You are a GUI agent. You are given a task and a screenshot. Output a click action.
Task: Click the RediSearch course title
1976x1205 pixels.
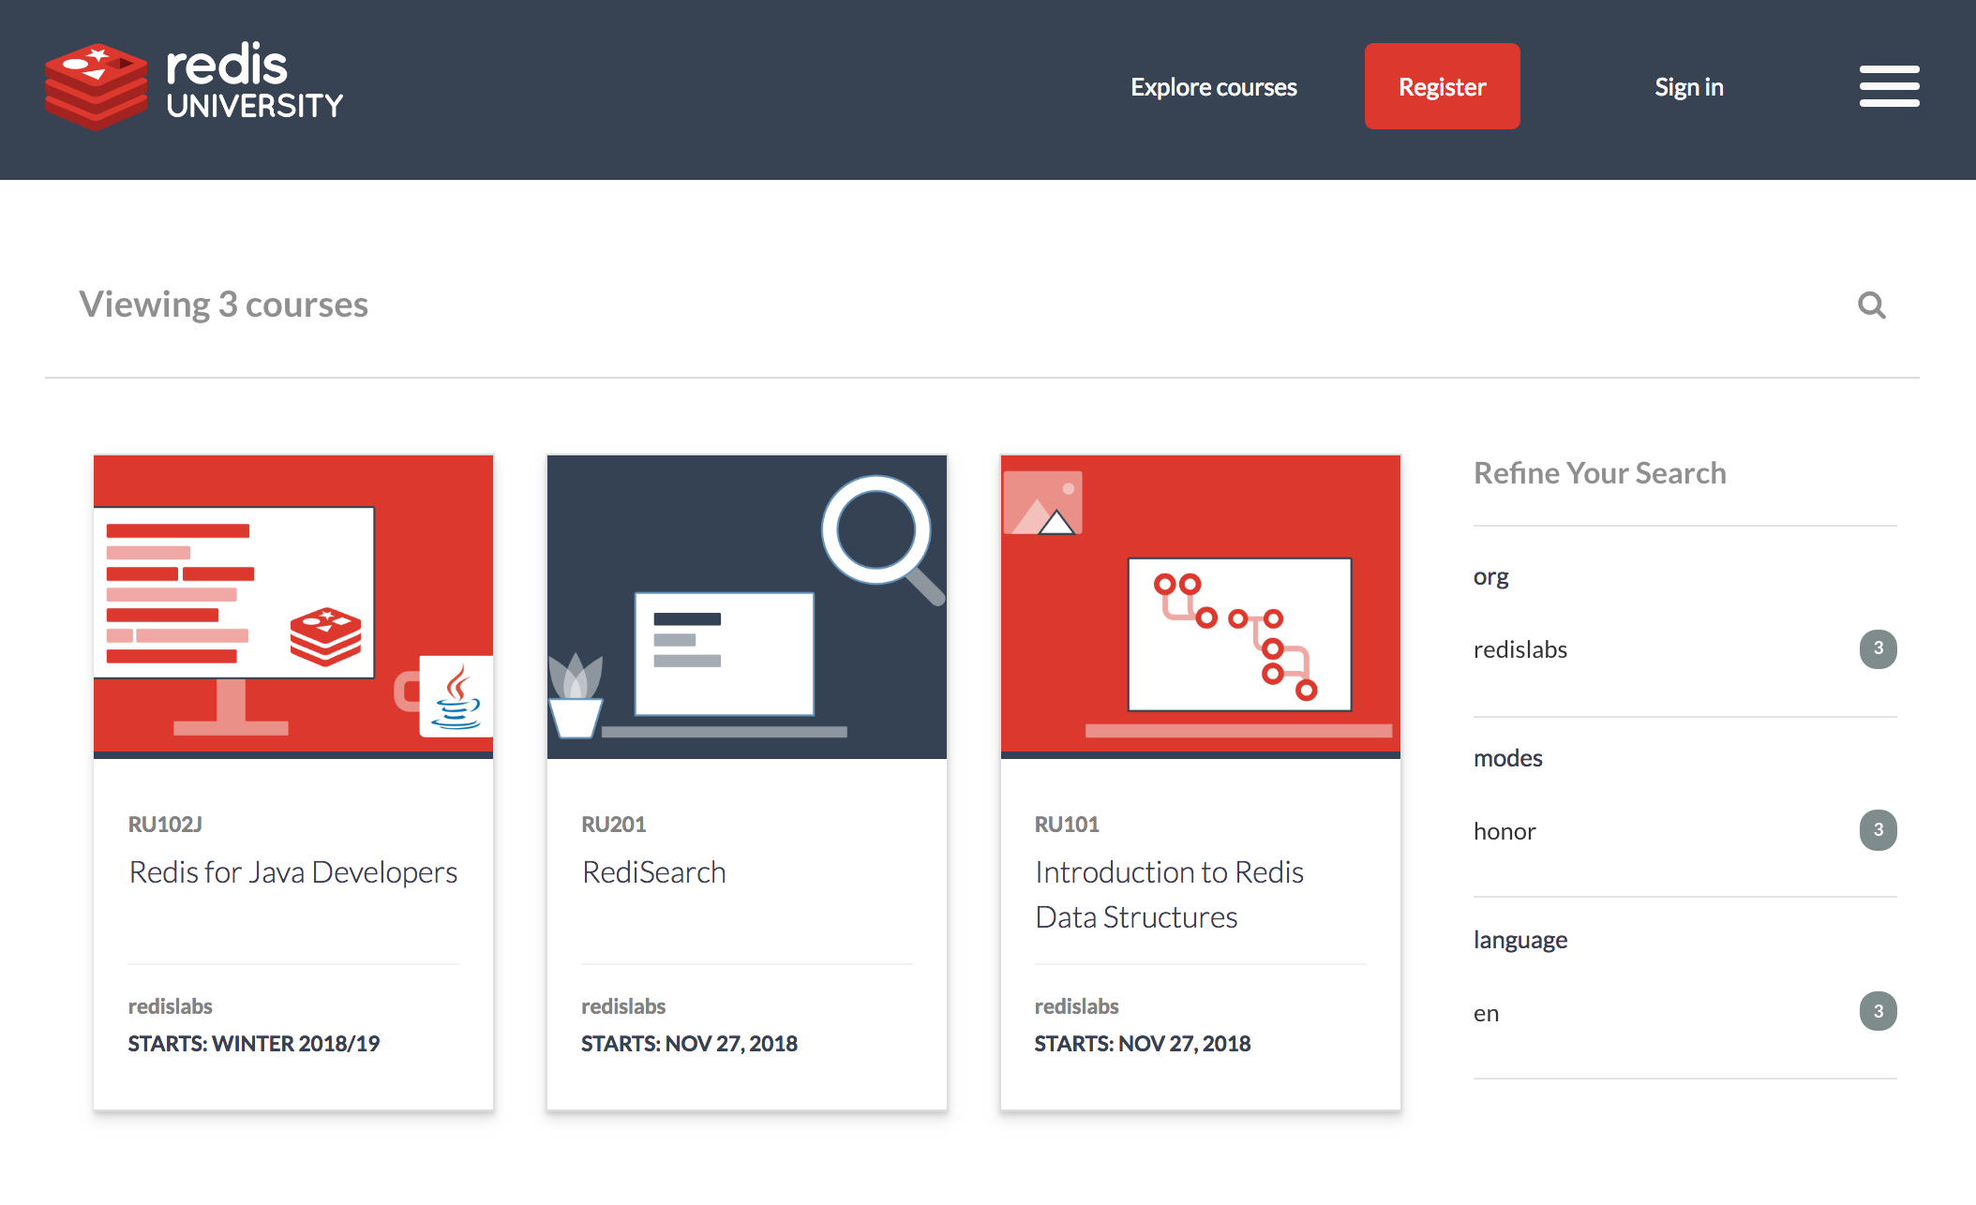point(653,872)
